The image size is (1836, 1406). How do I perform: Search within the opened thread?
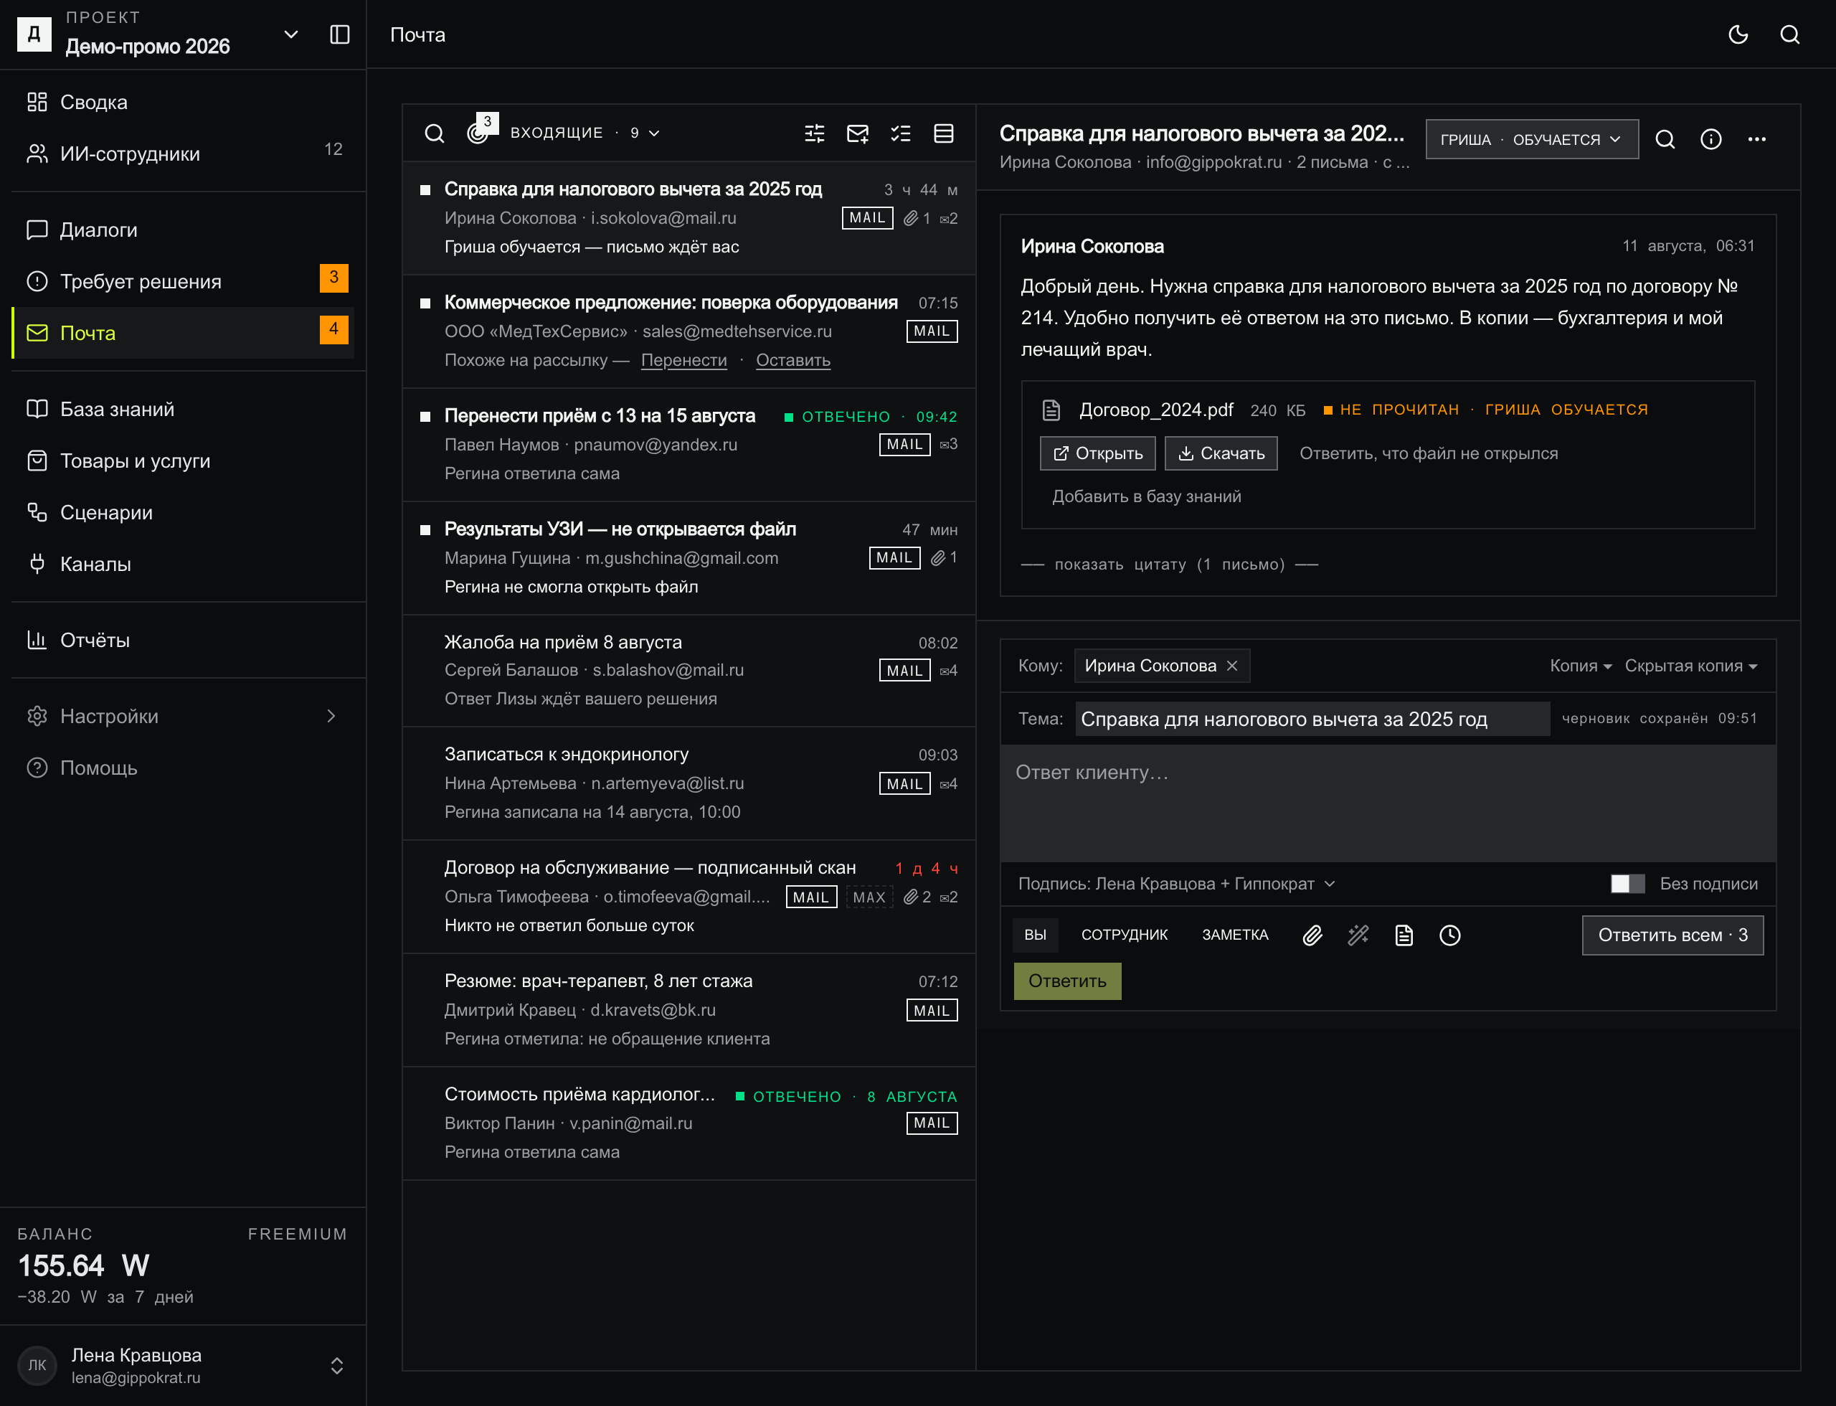[x=1665, y=139]
